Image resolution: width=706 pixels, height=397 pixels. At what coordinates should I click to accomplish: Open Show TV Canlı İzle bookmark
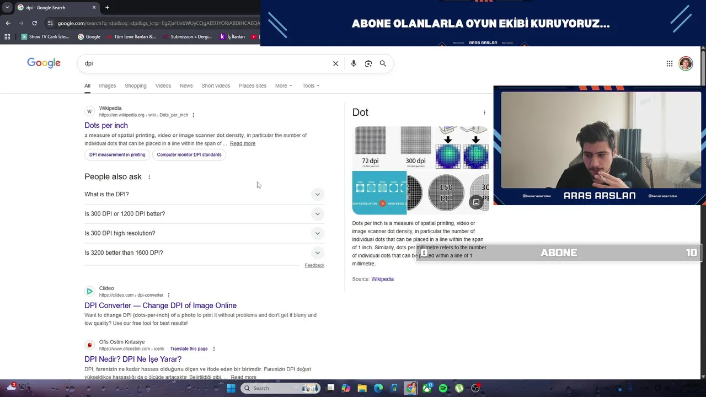(x=45, y=37)
